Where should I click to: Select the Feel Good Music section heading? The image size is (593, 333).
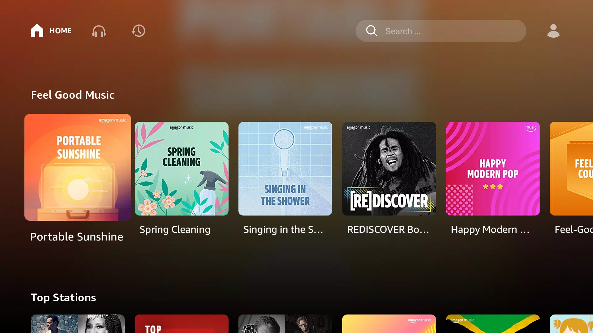tap(73, 95)
